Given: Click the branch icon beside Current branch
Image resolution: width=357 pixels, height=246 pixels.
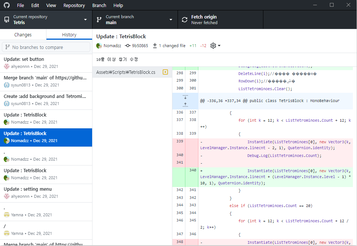Looking at the screenshot, I should [99, 20].
